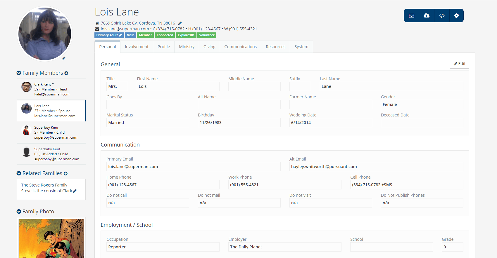
Task: Open the System tab
Action: (x=301, y=47)
